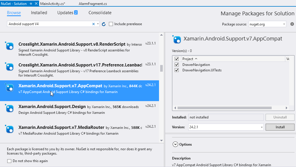This screenshot has height=167, width=296.
Task: Switch to the Installed tab
Action: click(x=39, y=13)
